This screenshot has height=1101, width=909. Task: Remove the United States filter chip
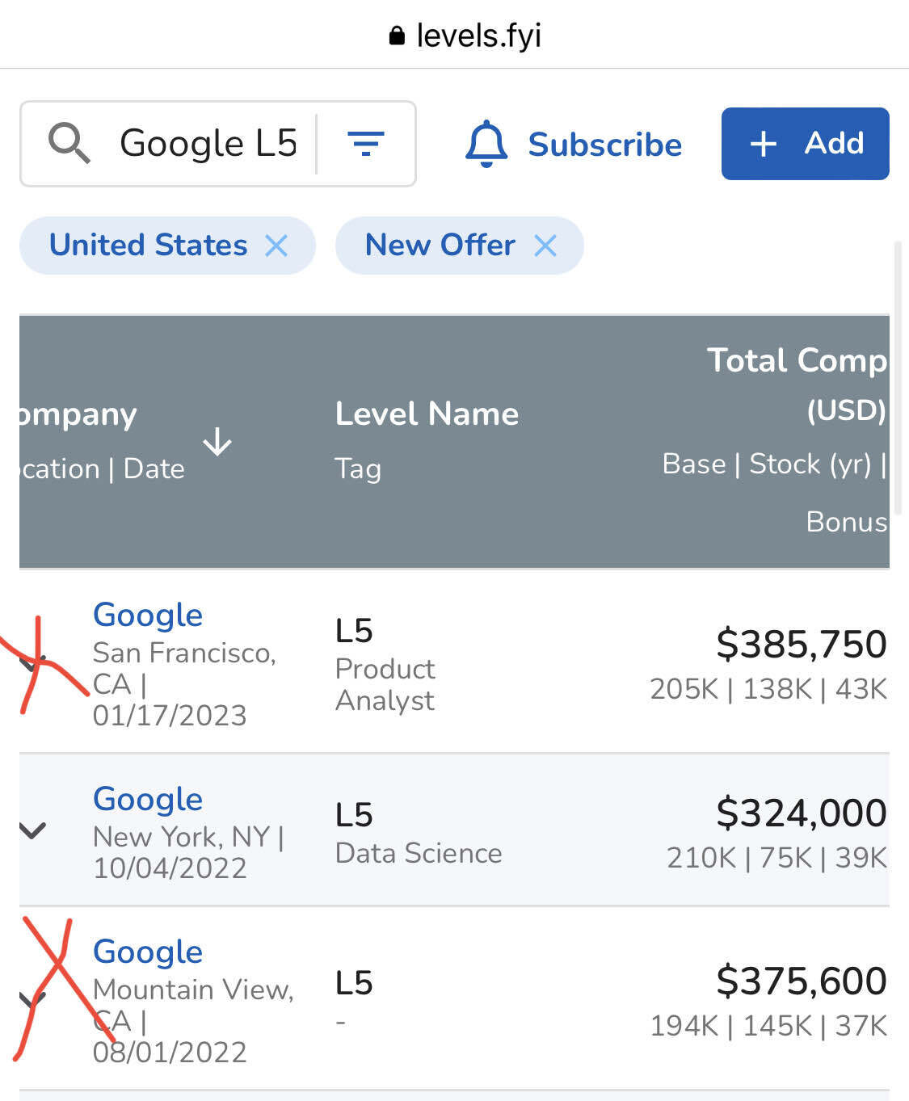[x=276, y=245]
